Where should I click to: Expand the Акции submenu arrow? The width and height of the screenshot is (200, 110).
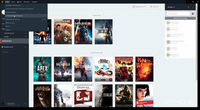[25, 37]
